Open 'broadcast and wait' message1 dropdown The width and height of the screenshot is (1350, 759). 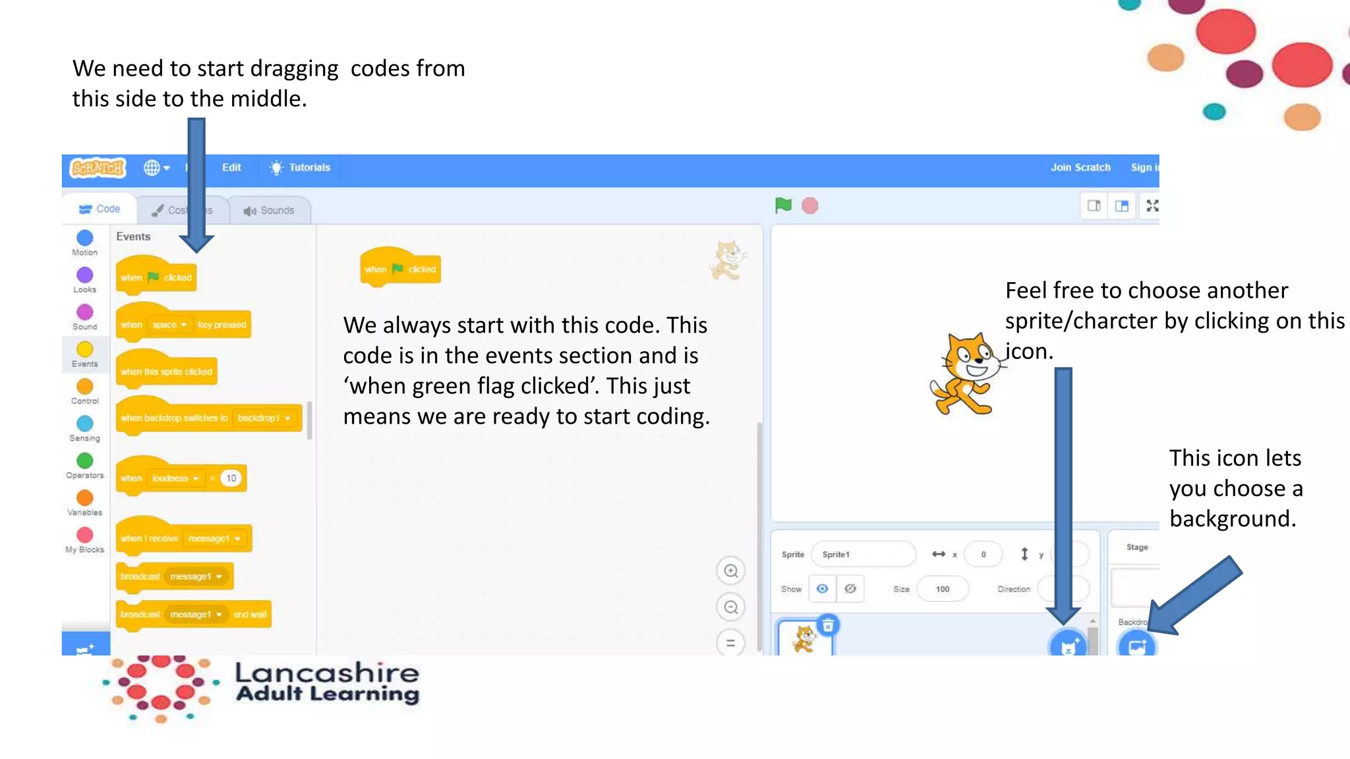(196, 614)
